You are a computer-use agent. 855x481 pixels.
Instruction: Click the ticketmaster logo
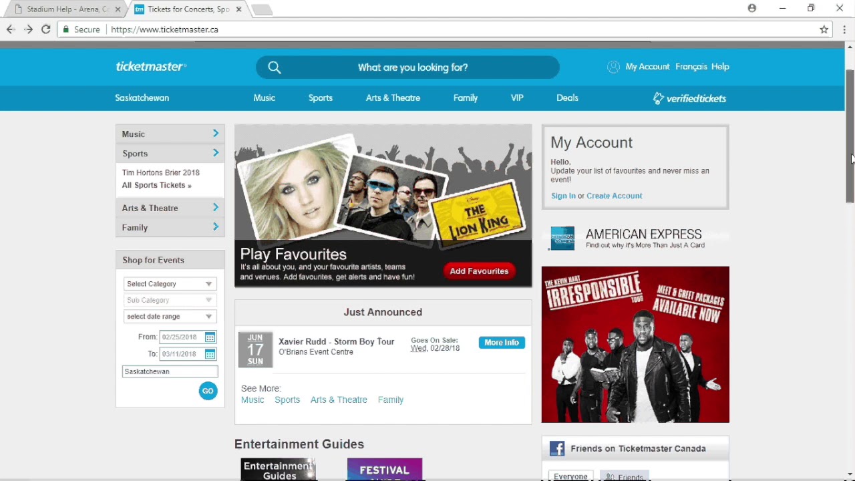click(151, 67)
